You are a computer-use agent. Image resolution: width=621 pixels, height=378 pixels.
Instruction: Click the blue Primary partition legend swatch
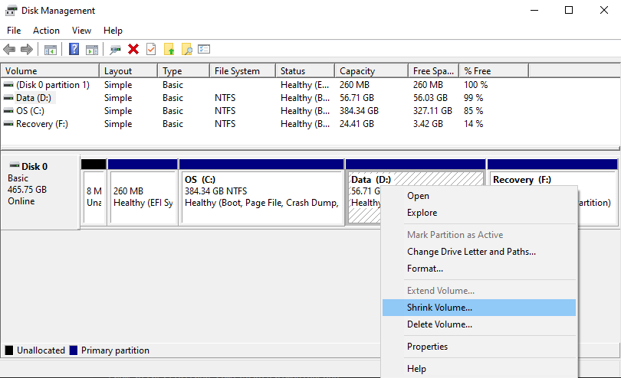click(74, 350)
